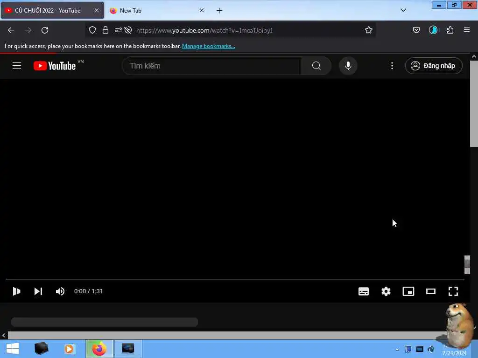Open a new browser tab
478x358 pixels.
click(219, 11)
